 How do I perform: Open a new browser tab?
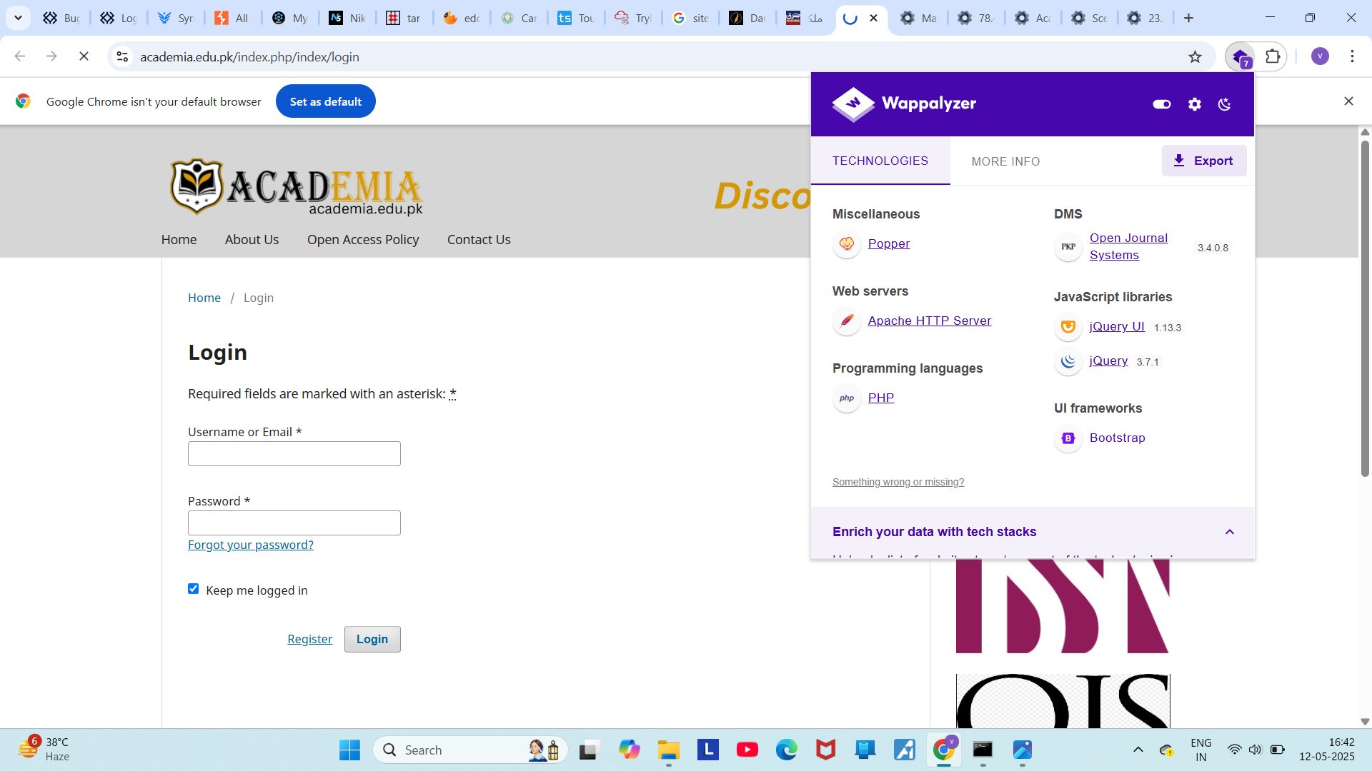(1188, 18)
